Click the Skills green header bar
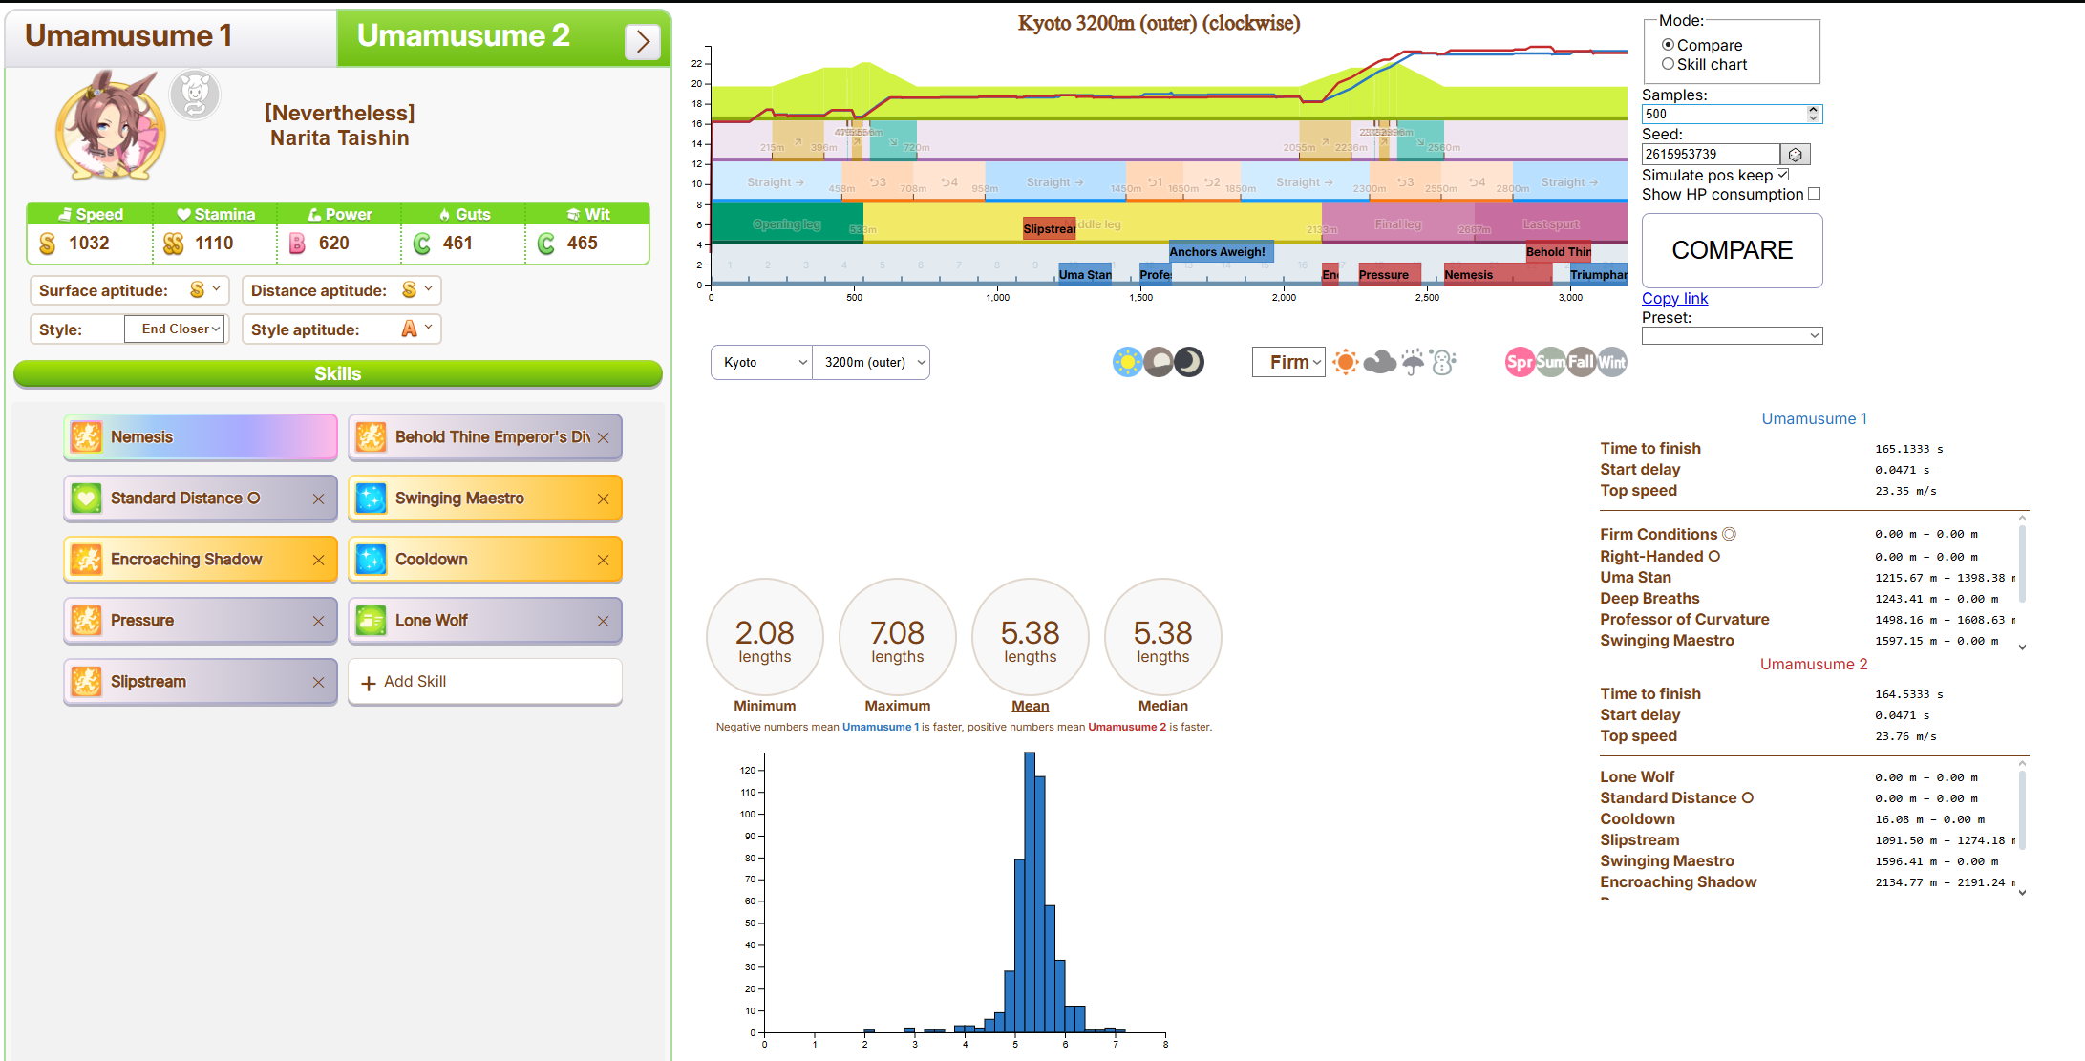The height and width of the screenshot is (1061, 2085). [338, 373]
